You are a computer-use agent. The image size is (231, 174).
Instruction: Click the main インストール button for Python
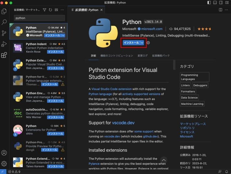131,43
